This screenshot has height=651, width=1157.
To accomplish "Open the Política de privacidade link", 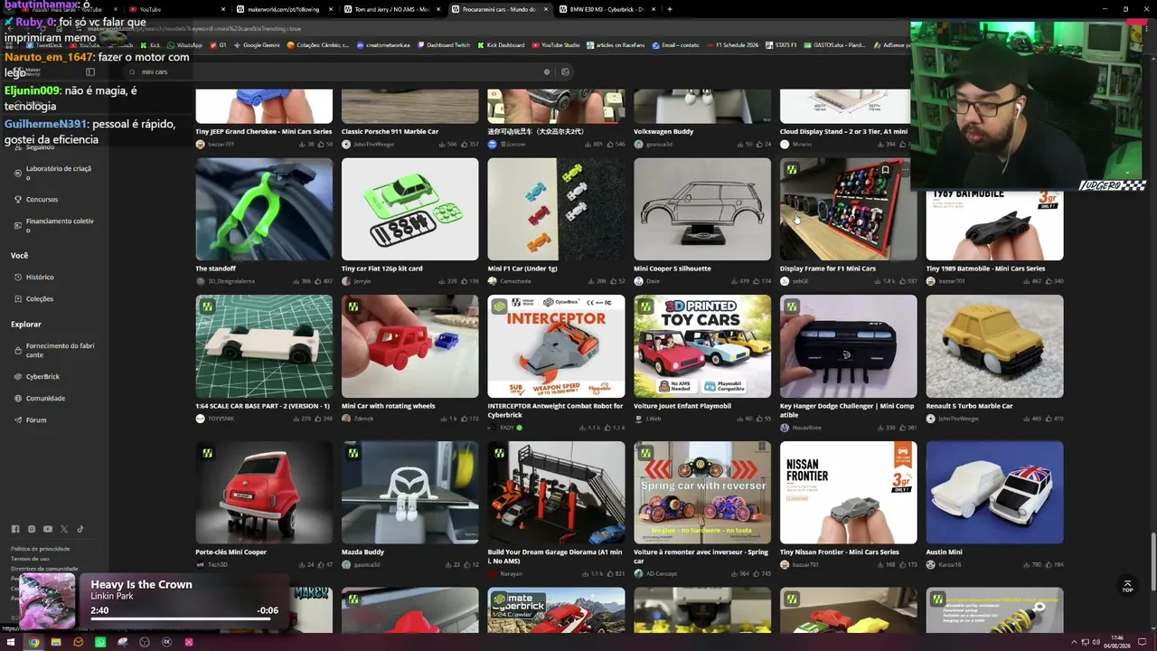I will pyautogui.click(x=40, y=549).
